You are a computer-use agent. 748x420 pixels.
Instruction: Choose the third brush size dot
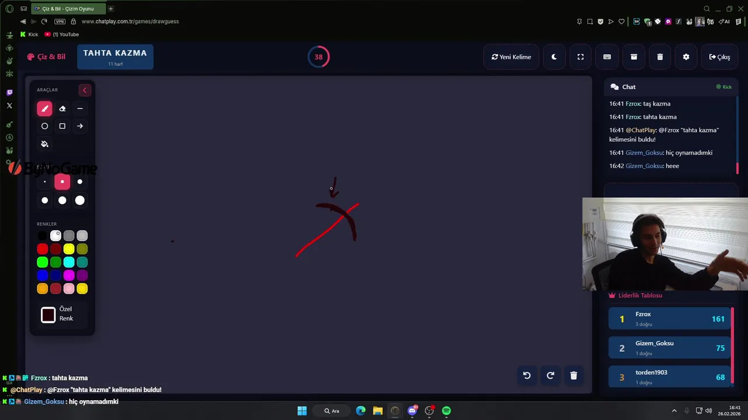80,181
